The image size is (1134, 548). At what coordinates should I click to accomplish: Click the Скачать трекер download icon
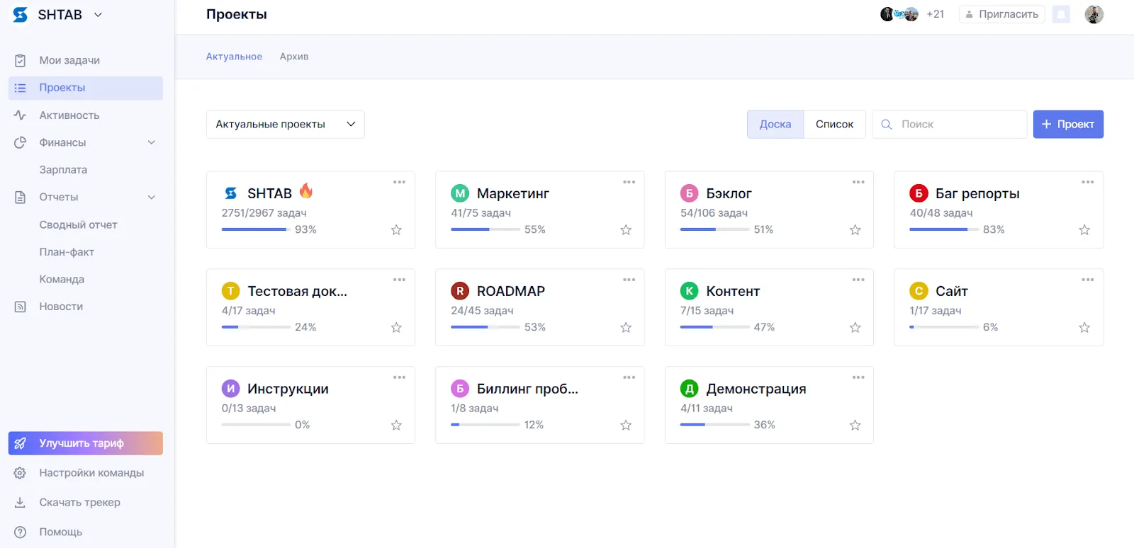point(20,503)
